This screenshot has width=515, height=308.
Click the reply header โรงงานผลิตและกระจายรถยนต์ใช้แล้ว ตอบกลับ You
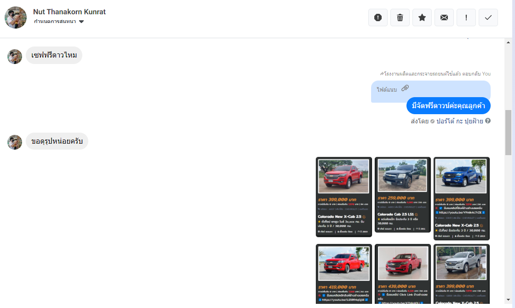[435, 74]
